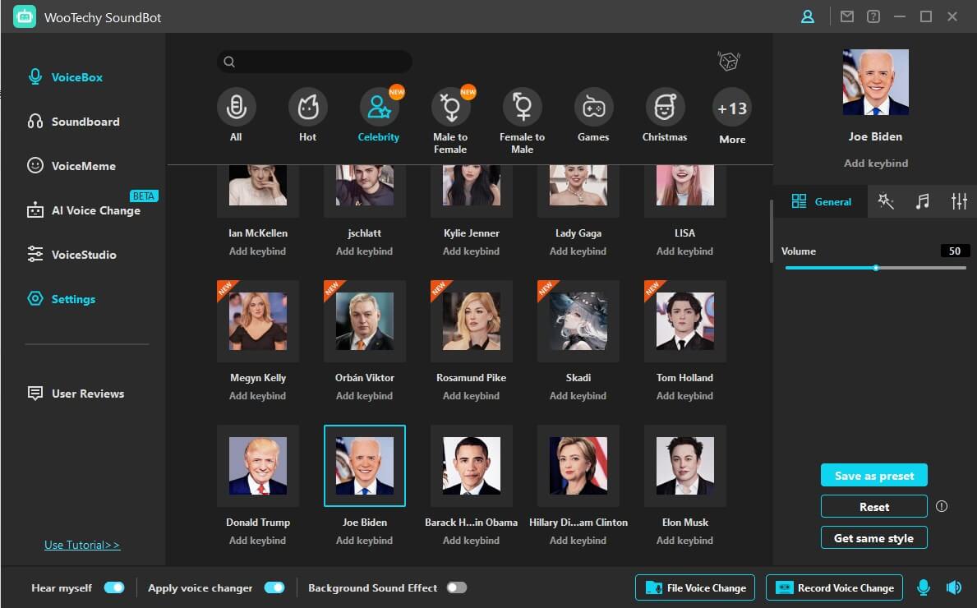Click the Save as preset button
The height and width of the screenshot is (608, 977).
[873, 476]
